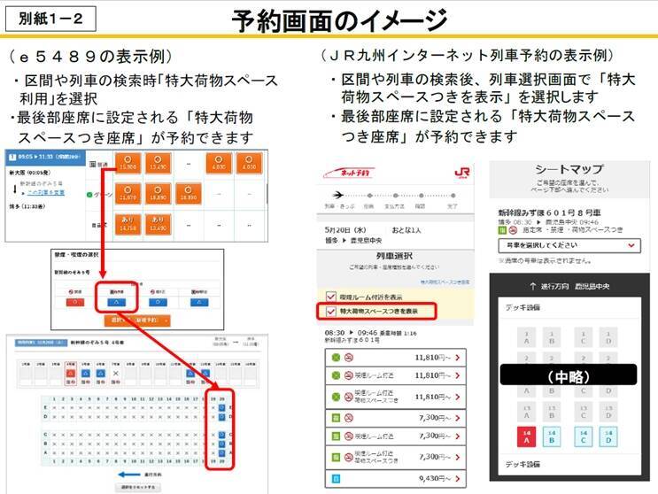The height and width of the screenshot is (494, 658).
Task: Select the second 18,890 Green car fare button
Action: coord(189,193)
